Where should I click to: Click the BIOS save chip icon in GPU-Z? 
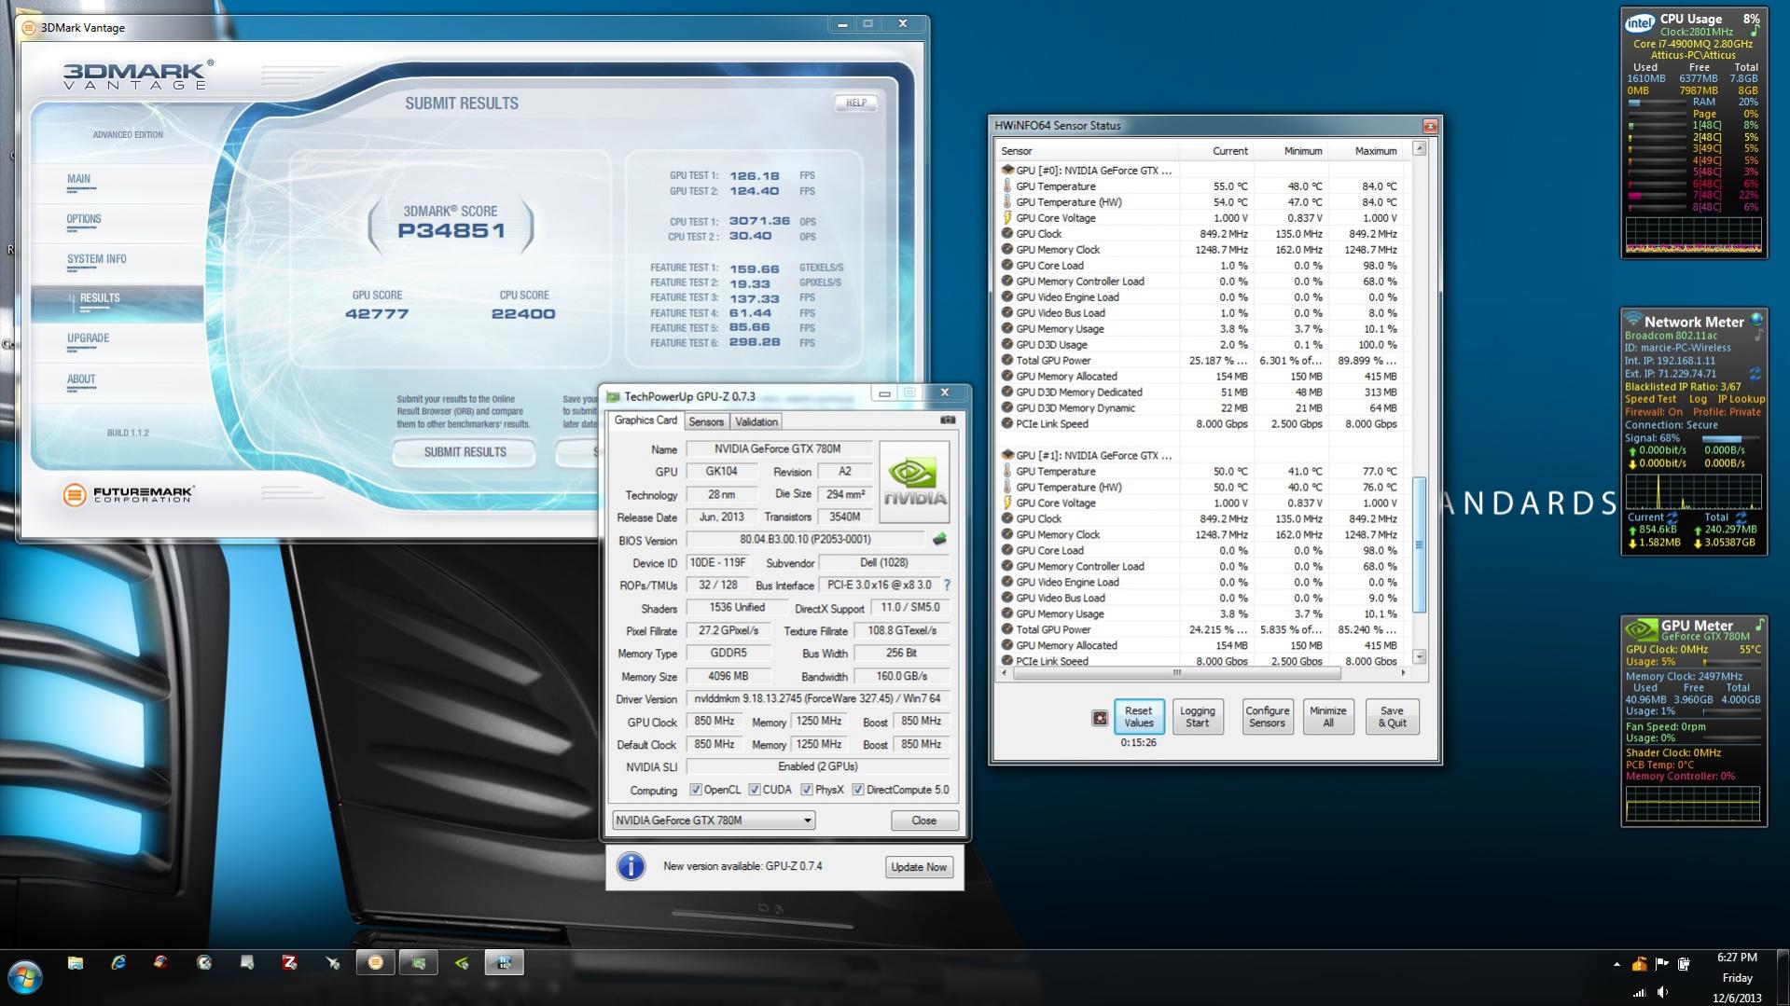coord(939,539)
